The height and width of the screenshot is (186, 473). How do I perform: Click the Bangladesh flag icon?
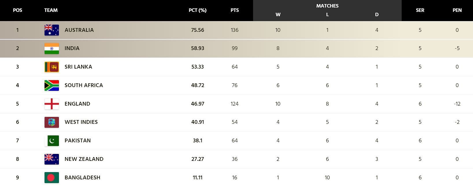52,178
